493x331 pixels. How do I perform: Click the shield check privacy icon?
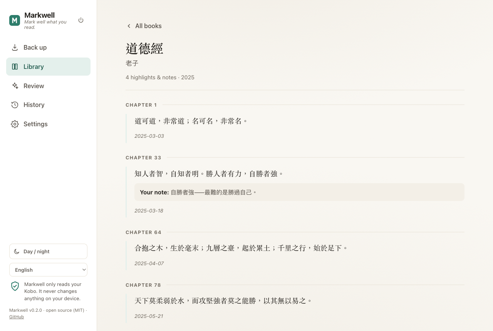click(15, 286)
